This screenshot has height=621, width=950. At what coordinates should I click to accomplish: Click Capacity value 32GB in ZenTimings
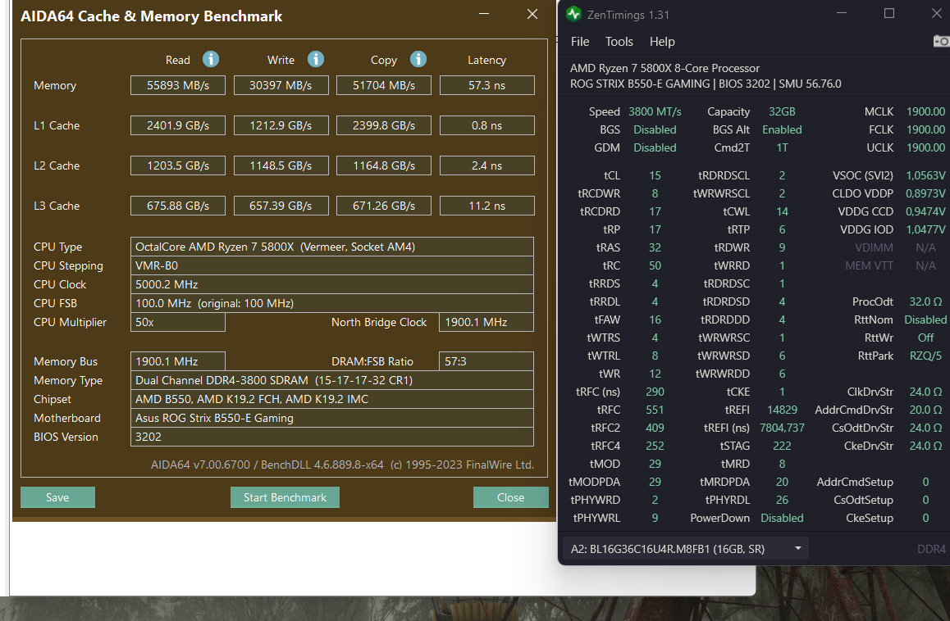pyautogui.click(x=782, y=111)
